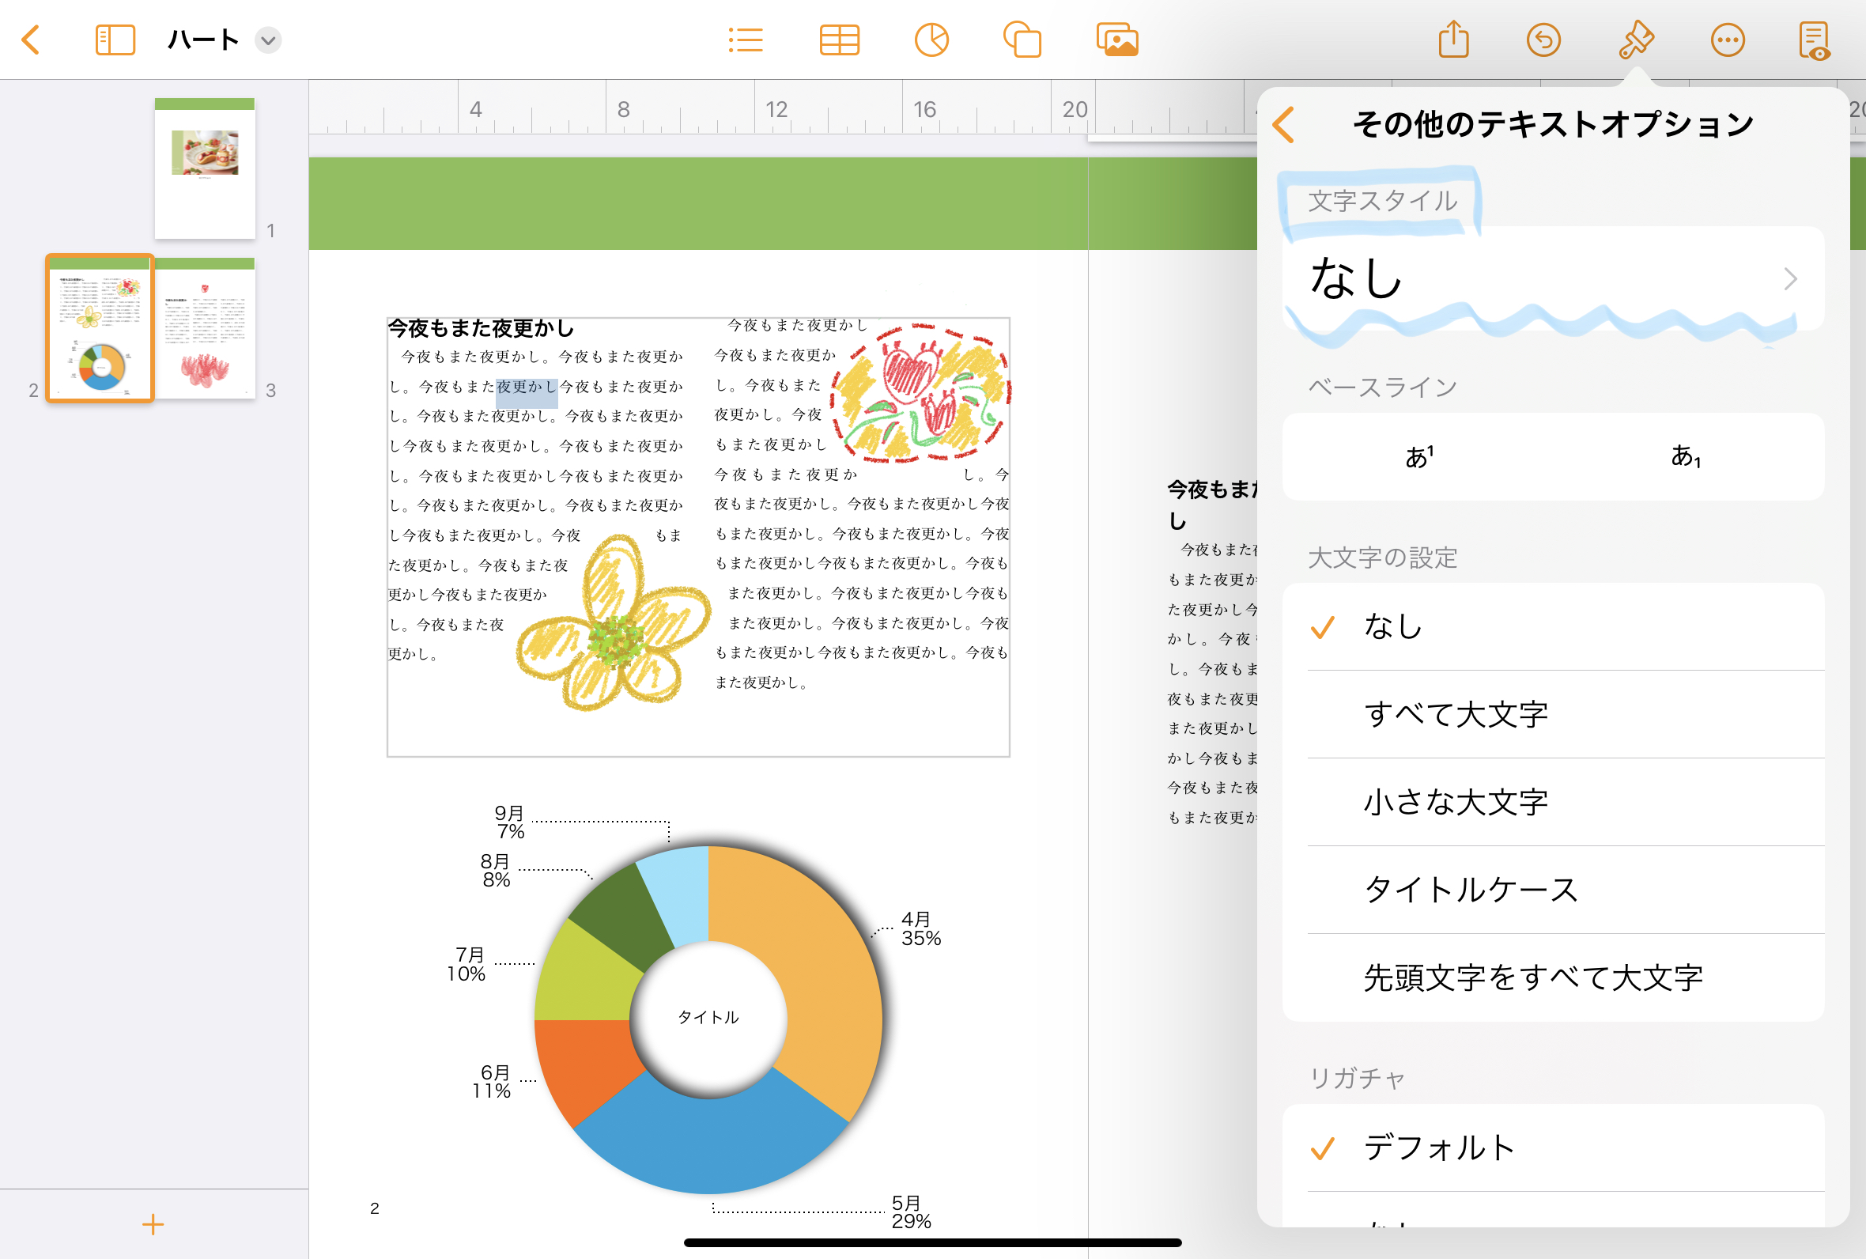
Task: Expand the 文字スタイル なし row
Action: 1553,278
